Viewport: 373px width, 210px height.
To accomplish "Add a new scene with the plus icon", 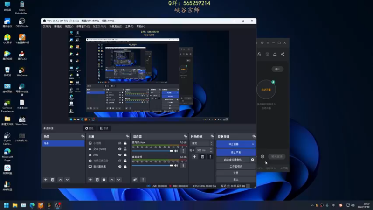I will (46, 180).
